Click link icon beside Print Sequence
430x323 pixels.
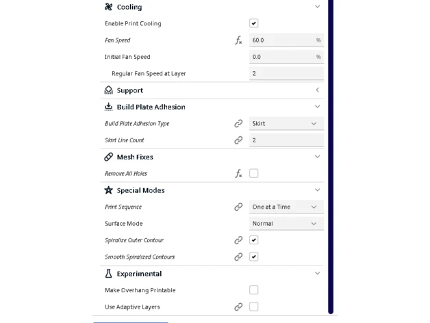click(238, 207)
